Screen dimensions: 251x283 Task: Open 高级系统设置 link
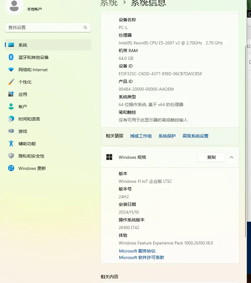(x=195, y=136)
